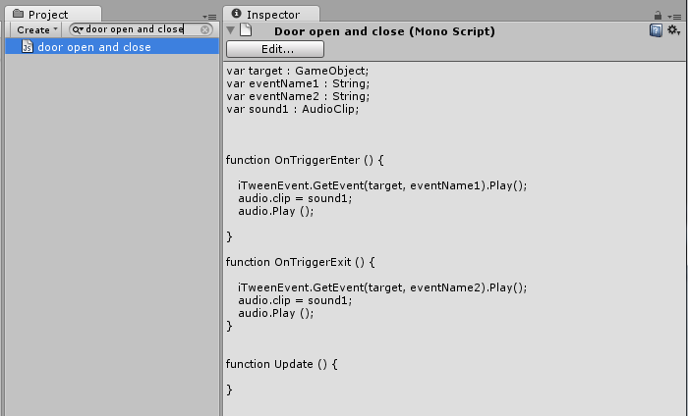Click the Door open and close script title

[383, 31]
